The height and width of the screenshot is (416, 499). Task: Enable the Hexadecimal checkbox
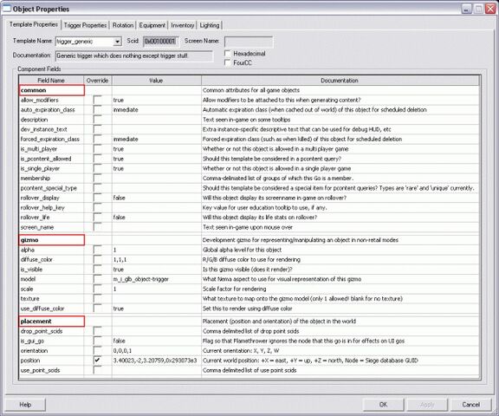pos(228,53)
